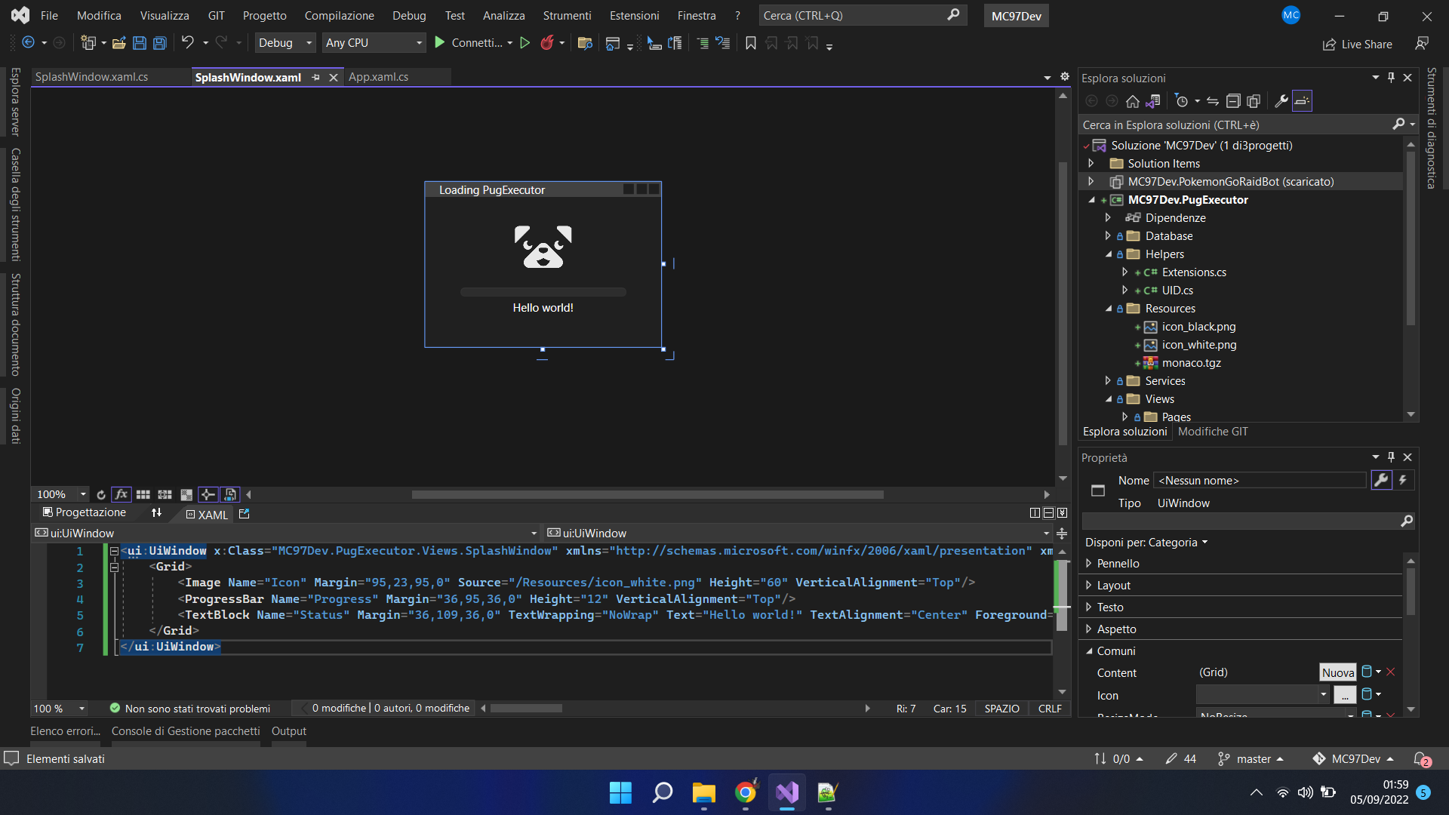Screen dimensions: 1449x815
Task: Expand the Pennello property category
Action: click(x=1088, y=564)
